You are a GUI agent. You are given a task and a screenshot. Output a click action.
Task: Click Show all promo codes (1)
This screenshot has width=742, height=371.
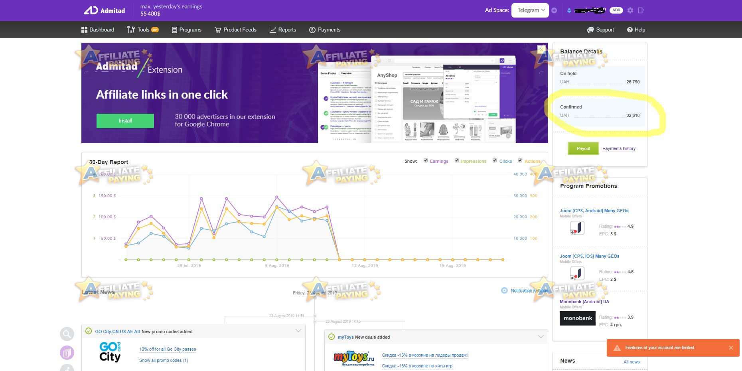(164, 360)
